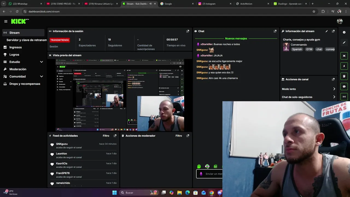Click FranSP676 in the activity feed
This screenshot has height=197, width=350.
tap(63, 173)
